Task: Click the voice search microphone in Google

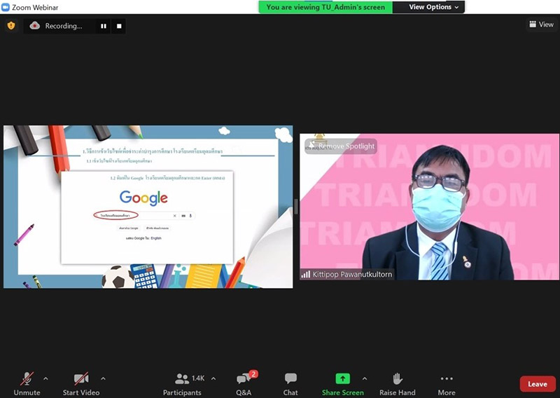Action: (x=190, y=216)
